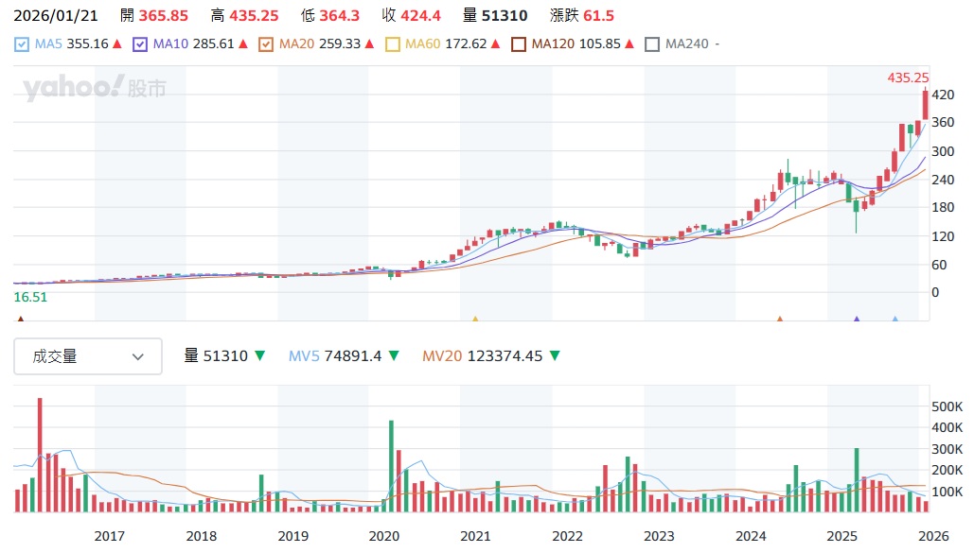Click the 435.25 high price label
Image resolution: width=974 pixels, height=553 pixels.
pos(908,78)
